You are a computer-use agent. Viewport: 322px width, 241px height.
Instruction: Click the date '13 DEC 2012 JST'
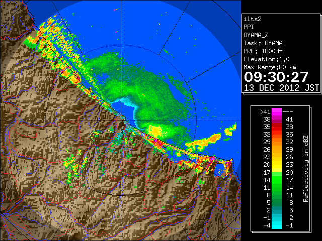click(x=282, y=88)
